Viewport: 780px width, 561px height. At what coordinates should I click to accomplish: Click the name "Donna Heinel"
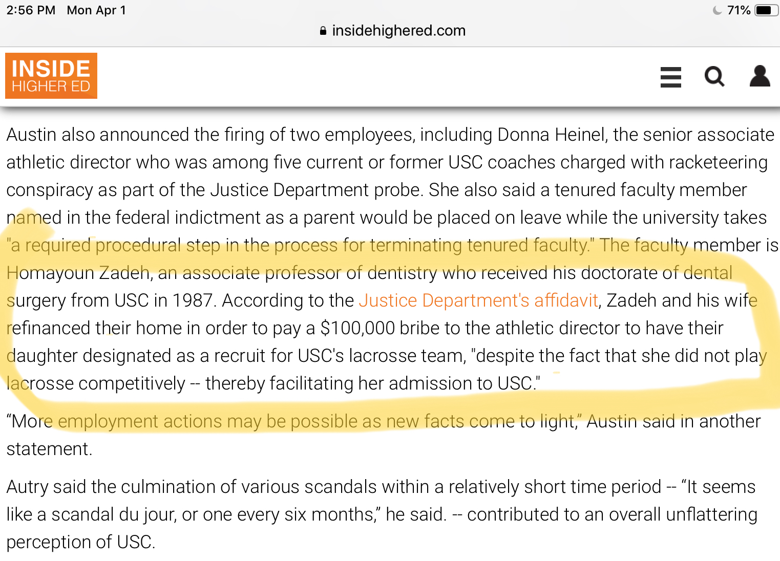pyautogui.click(x=551, y=135)
